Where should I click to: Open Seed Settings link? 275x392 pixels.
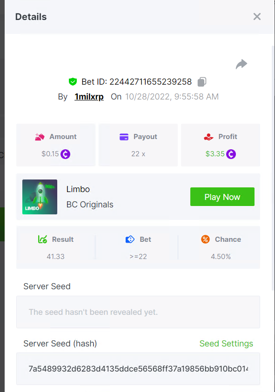(x=226, y=344)
